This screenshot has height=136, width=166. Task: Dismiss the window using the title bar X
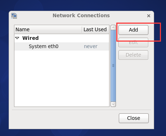(x=149, y=16)
